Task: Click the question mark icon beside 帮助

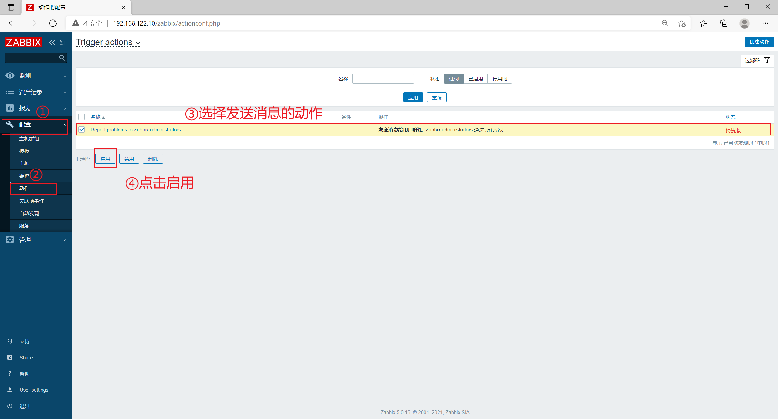Action: 10,373
